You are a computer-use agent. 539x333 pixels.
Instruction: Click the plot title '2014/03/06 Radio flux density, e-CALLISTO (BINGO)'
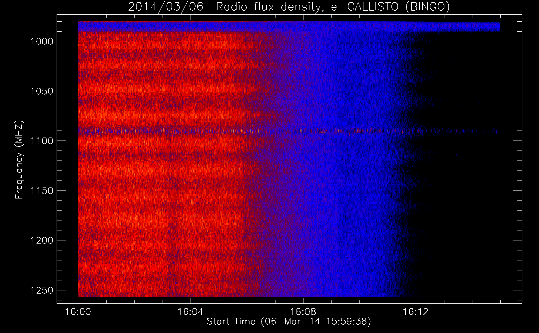pos(288,7)
